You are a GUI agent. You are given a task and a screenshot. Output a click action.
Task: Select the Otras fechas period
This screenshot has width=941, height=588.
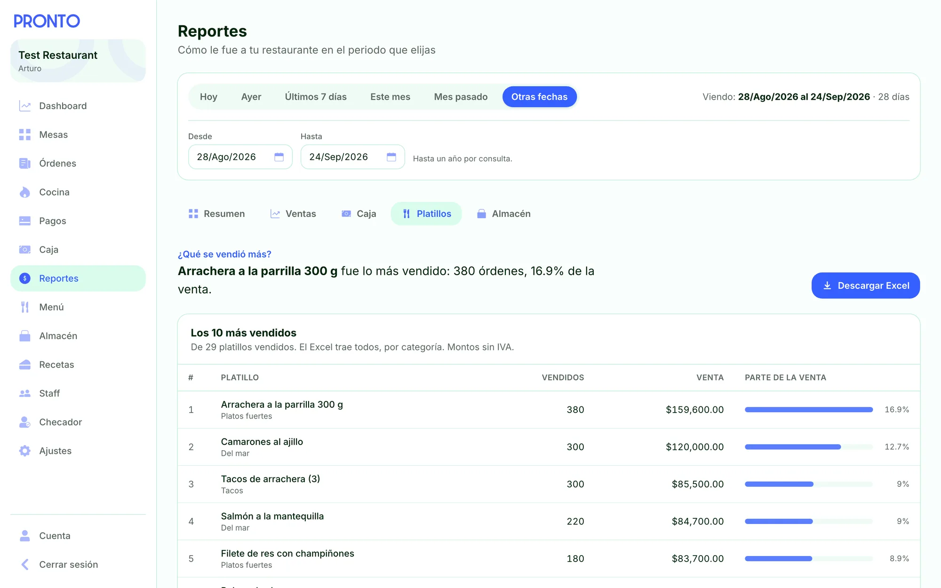tap(539, 96)
